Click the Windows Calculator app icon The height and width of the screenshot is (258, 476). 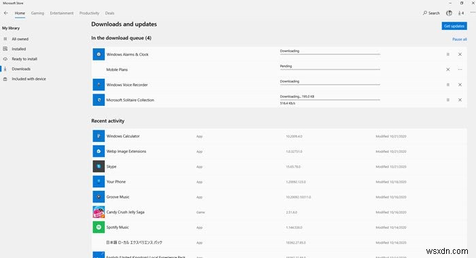[99, 136]
